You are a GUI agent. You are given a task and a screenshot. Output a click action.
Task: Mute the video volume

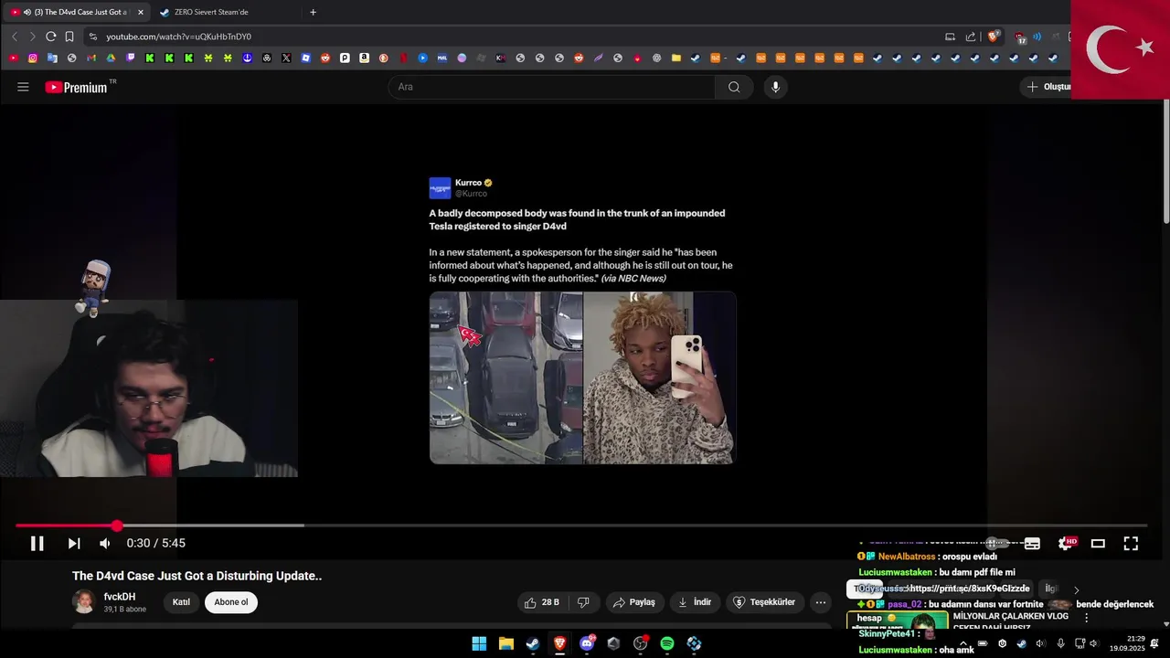[x=105, y=544]
